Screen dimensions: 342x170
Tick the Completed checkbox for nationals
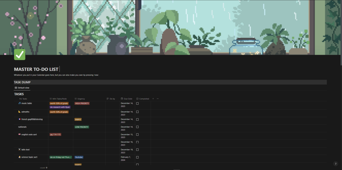(137, 127)
